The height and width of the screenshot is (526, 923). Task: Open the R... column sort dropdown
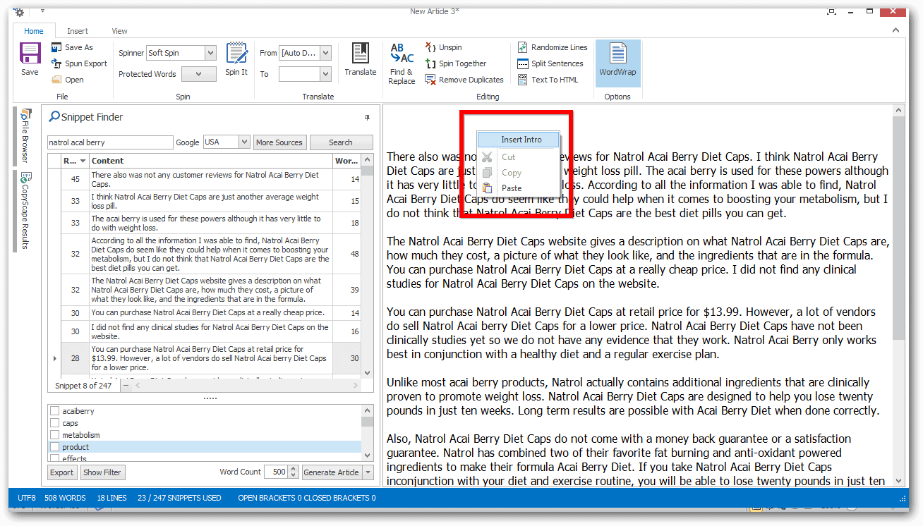(x=83, y=161)
